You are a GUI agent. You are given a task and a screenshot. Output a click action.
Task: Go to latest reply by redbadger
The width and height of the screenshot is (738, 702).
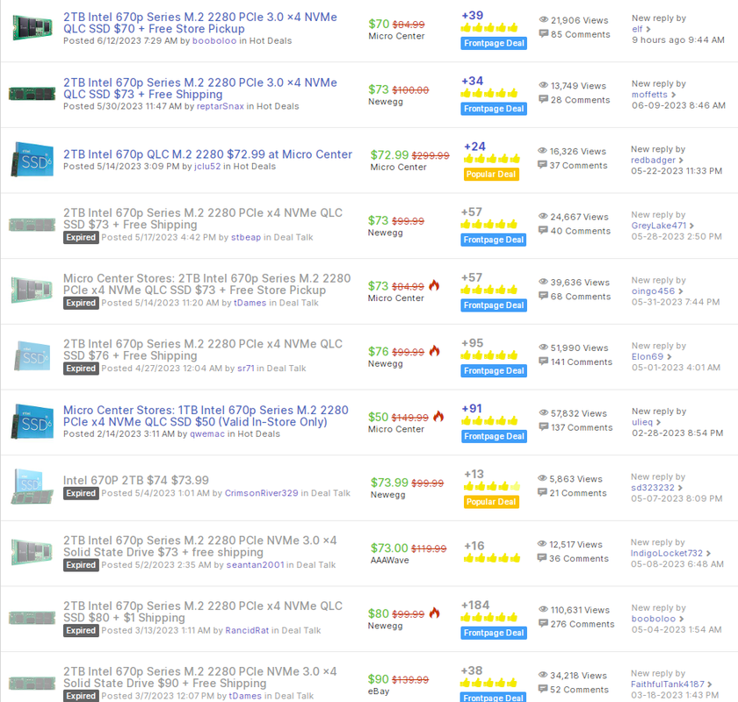(x=657, y=161)
